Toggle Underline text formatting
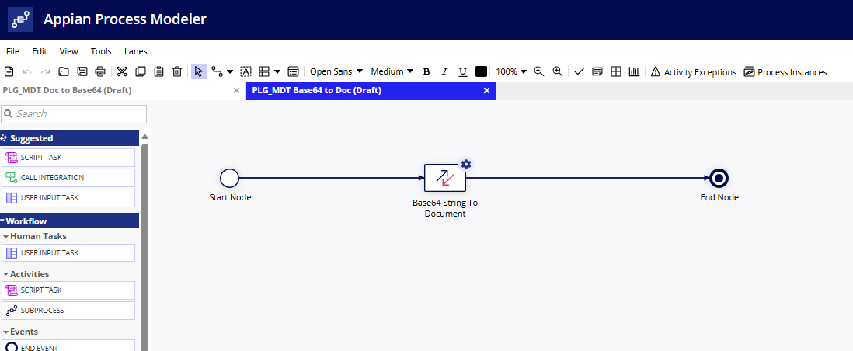The width and height of the screenshot is (853, 351). point(463,71)
